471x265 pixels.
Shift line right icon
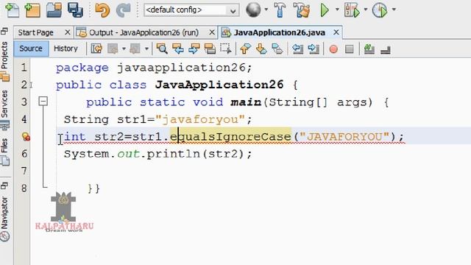click(x=314, y=49)
